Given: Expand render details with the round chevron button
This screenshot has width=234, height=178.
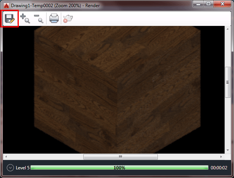Looking at the screenshot, I should point(10,168).
